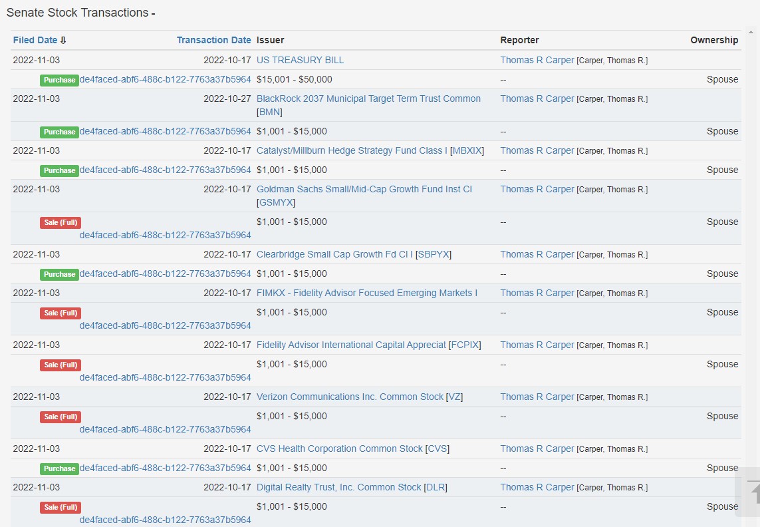Screen dimensions: 760x527
Task: Click the Ownership column header
Action: click(714, 41)
